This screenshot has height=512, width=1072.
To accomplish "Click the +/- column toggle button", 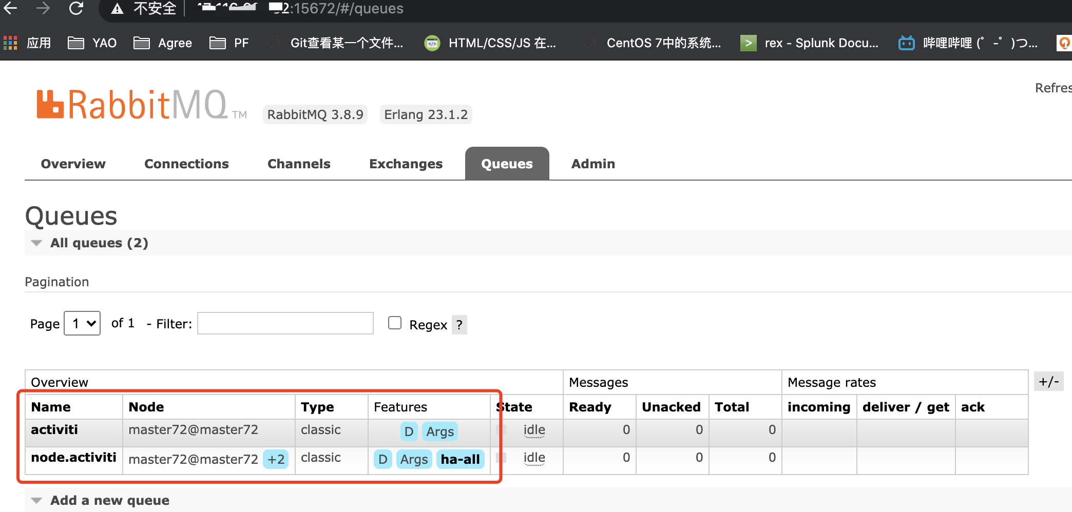I will click(x=1048, y=381).
